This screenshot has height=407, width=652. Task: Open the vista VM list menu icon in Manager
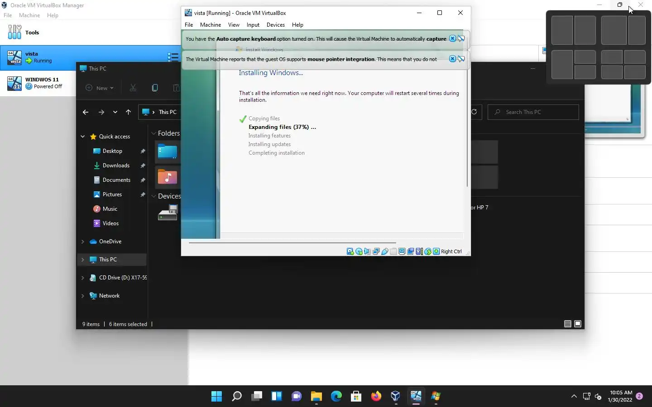(x=173, y=57)
